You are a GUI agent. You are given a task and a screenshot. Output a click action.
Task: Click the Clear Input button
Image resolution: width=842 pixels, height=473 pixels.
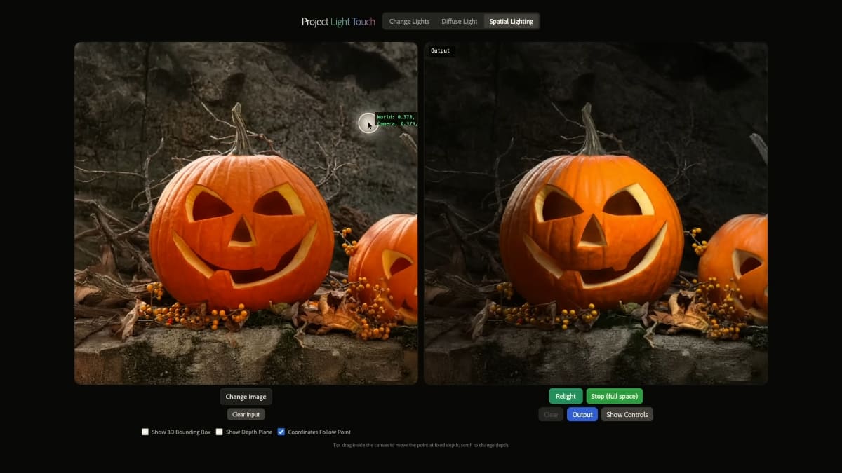tap(246, 414)
